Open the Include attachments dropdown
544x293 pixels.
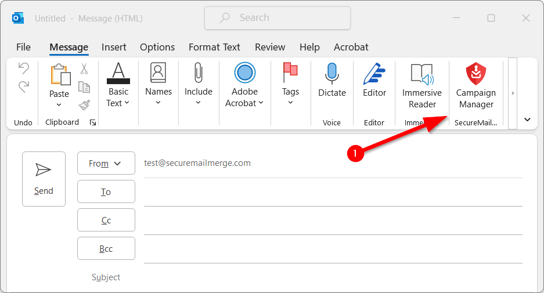coord(198,103)
